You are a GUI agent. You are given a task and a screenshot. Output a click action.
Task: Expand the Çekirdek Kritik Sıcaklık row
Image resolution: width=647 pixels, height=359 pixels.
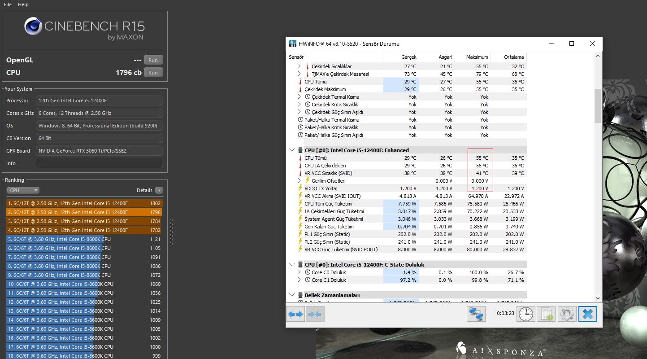pyautogui.click(x=300, y=105)
